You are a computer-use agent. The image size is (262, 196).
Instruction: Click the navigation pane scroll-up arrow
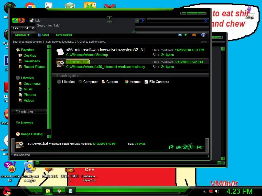[x=49, y=47]
